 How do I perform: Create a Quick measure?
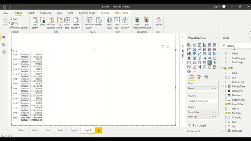coord(146,23)
